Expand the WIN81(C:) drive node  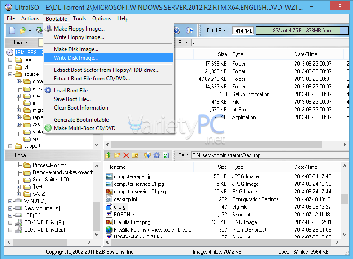pyautogui.click(x=10, y=201)
